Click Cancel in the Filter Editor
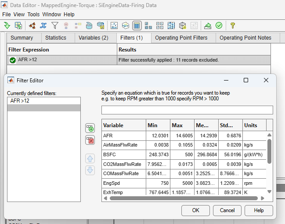285x224 pixels. point(227,210)
